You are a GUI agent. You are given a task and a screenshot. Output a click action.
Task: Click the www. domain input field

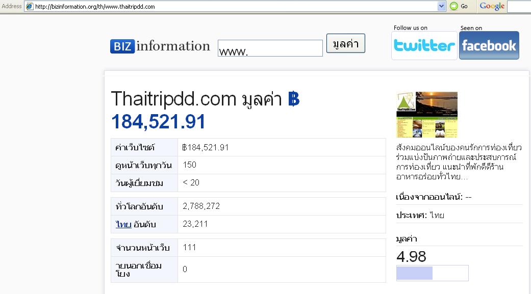point(270,48)
